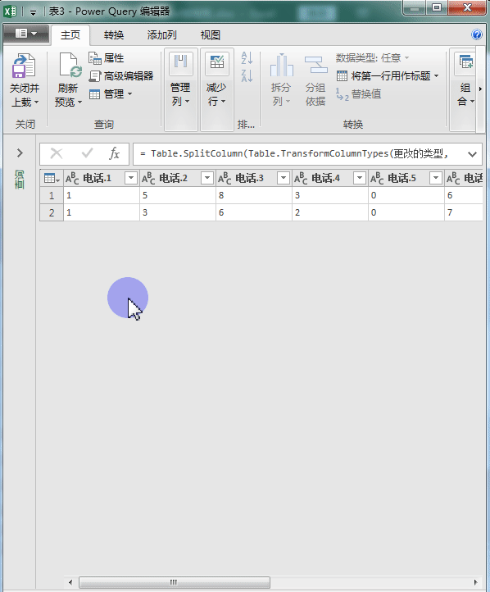Select cell 8 in row 1 of 电话.3
Image resolution: width=490 pixels, height=592 pixels.
tap(254, 196)
